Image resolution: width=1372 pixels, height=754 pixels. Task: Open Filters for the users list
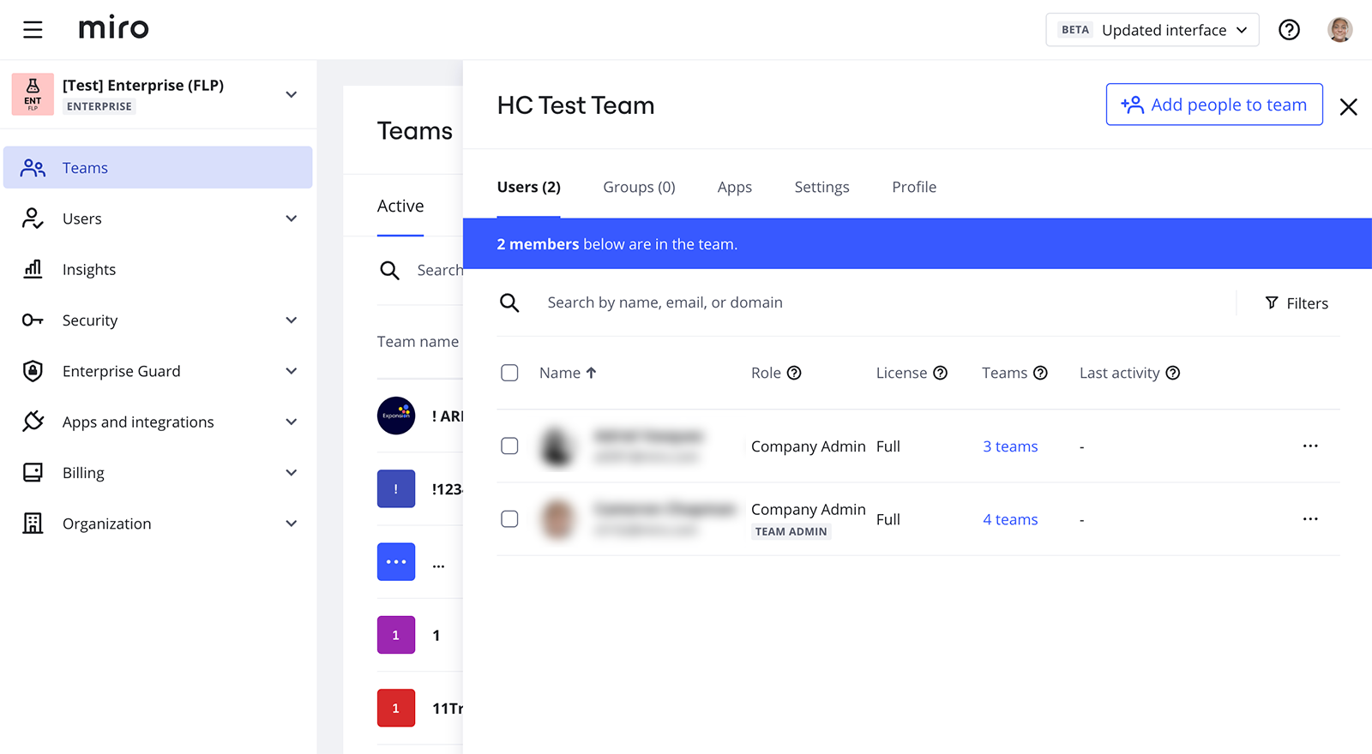(x=1297, y=303)
